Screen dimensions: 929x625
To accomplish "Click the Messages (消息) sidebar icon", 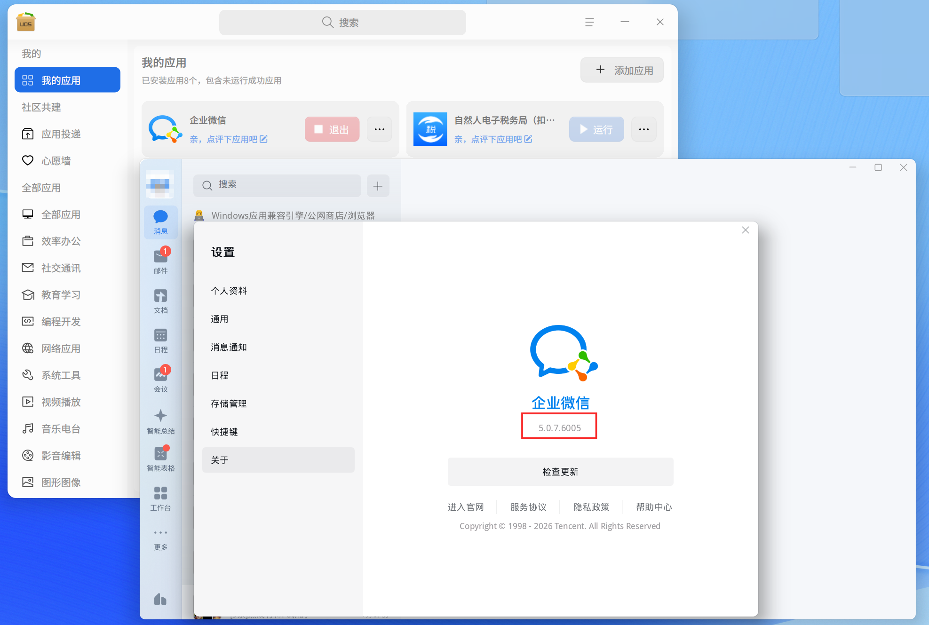I will [x=160, y=222].
